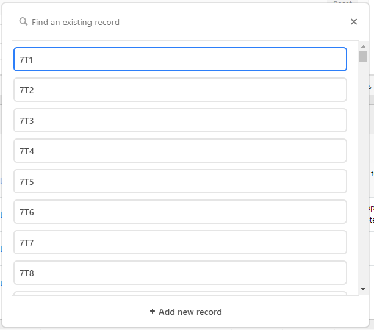Click the scrollbar track below the thumb
This screenshot has height=330, width=374.
(x=363, y=174)
